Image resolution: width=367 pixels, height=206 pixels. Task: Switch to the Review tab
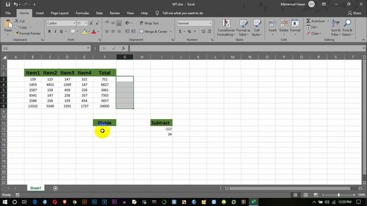point(115,13)
